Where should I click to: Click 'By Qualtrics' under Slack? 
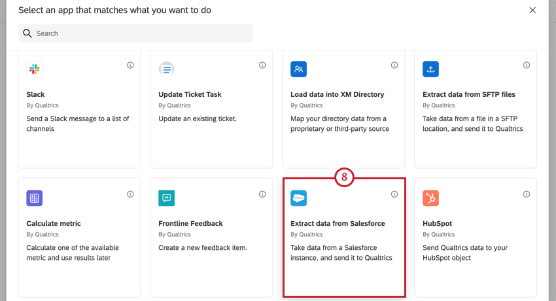(43, 105)
